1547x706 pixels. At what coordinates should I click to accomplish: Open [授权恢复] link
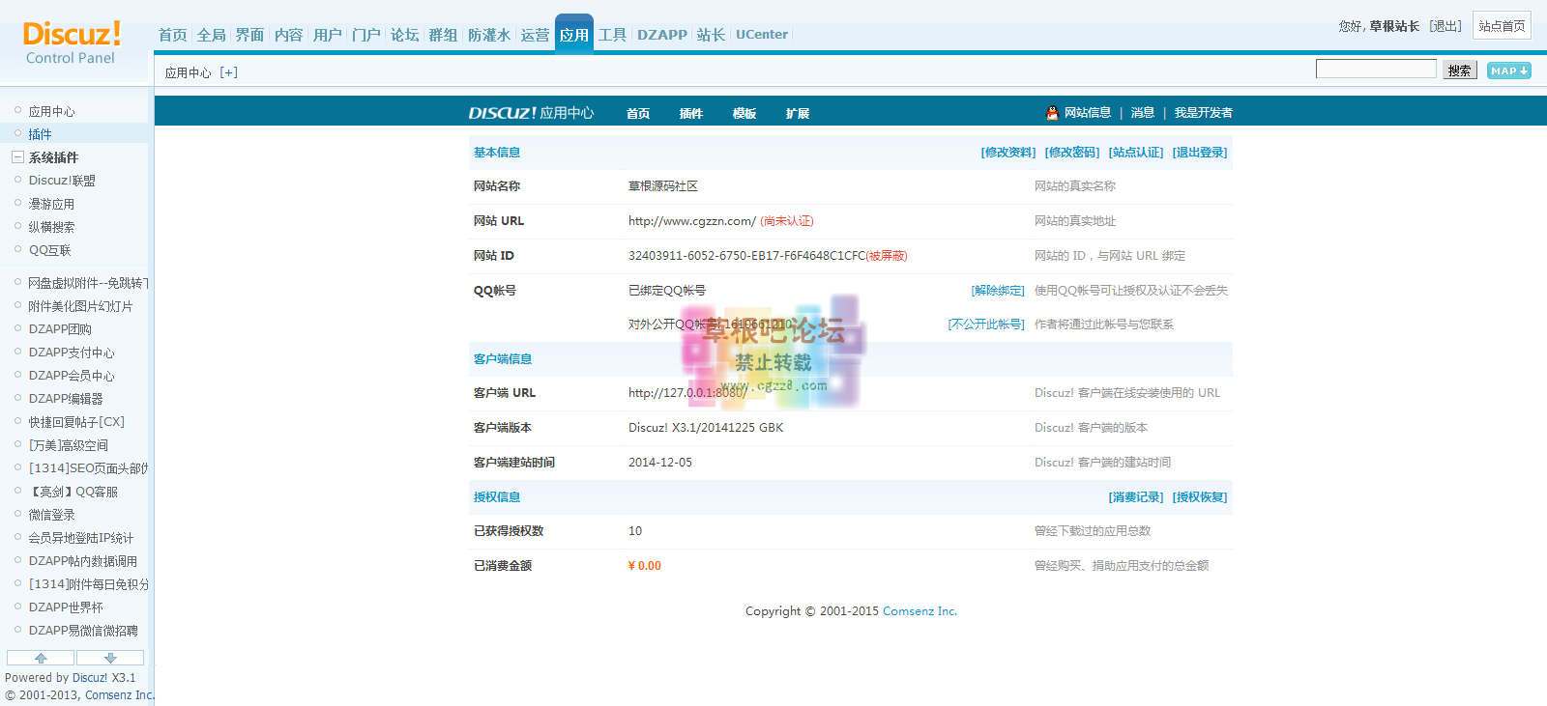(1200, 497)
